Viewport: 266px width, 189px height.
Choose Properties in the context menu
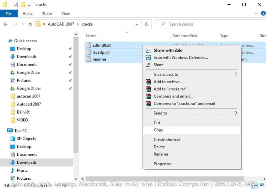(x=162, y=163)
